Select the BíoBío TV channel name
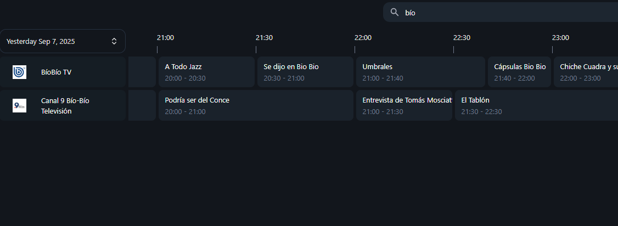This screenshot has height=226, width=618. click(x=56, y=72)
